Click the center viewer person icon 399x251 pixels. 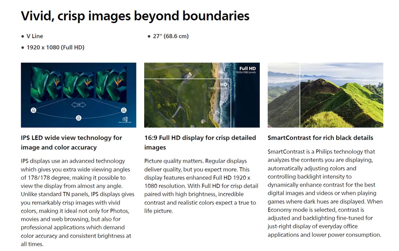coord(79,117)
